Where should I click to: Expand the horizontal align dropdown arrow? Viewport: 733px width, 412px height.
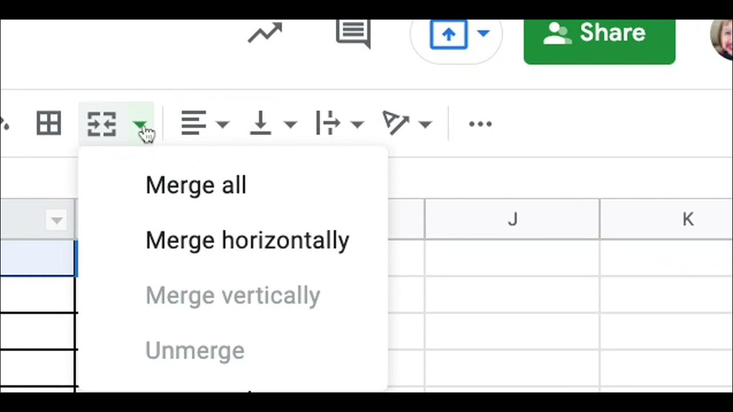pyautogui.click(x=222, y=124)
